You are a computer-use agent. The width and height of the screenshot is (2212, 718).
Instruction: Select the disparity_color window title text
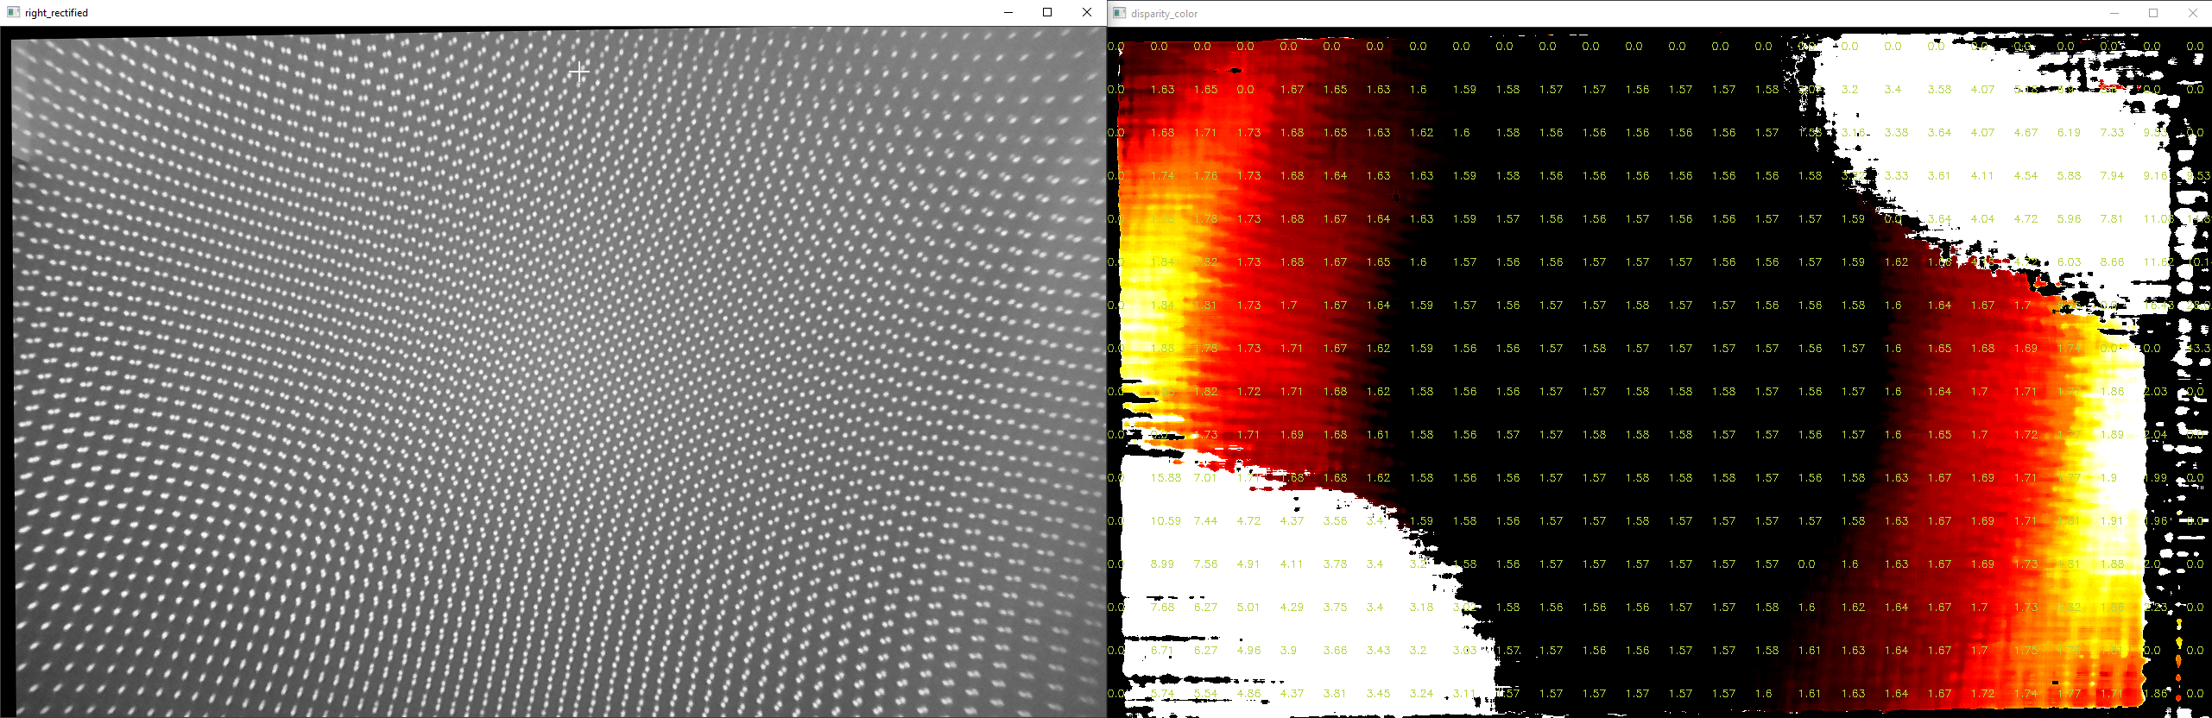coord(1164,14)
